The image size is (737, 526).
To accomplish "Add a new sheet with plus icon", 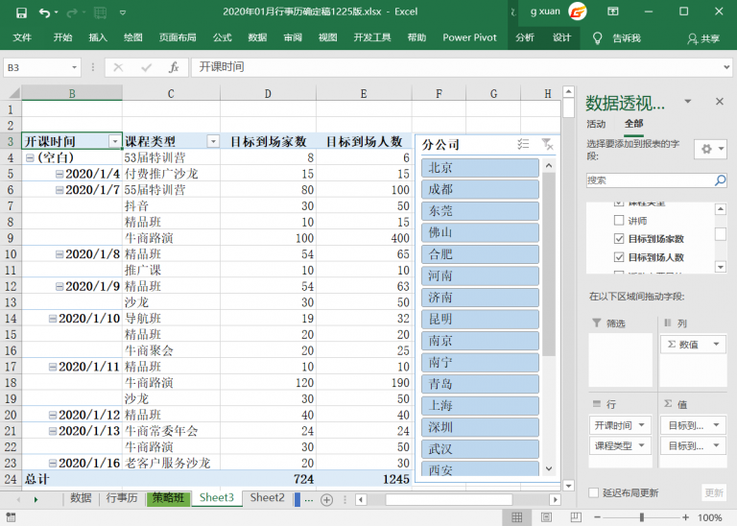I will click(326, 499).
